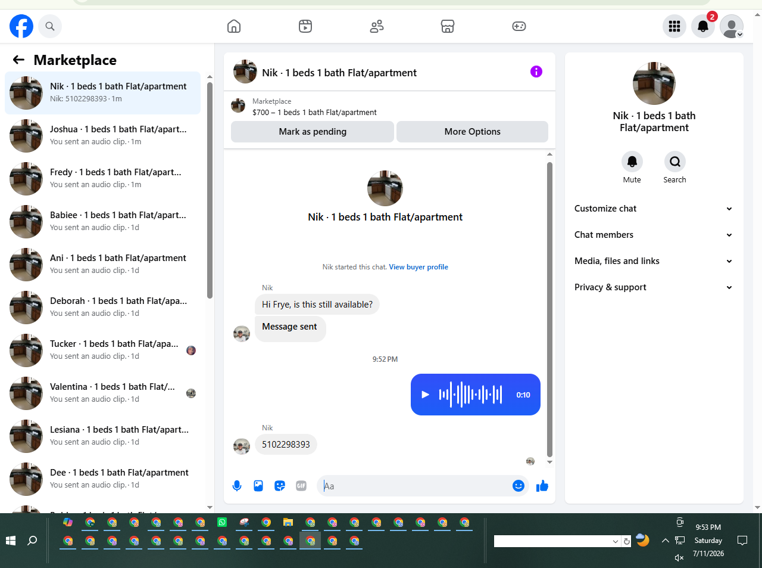Open the account profile avatar menu
Screen dimensions: 762x568
732,26
